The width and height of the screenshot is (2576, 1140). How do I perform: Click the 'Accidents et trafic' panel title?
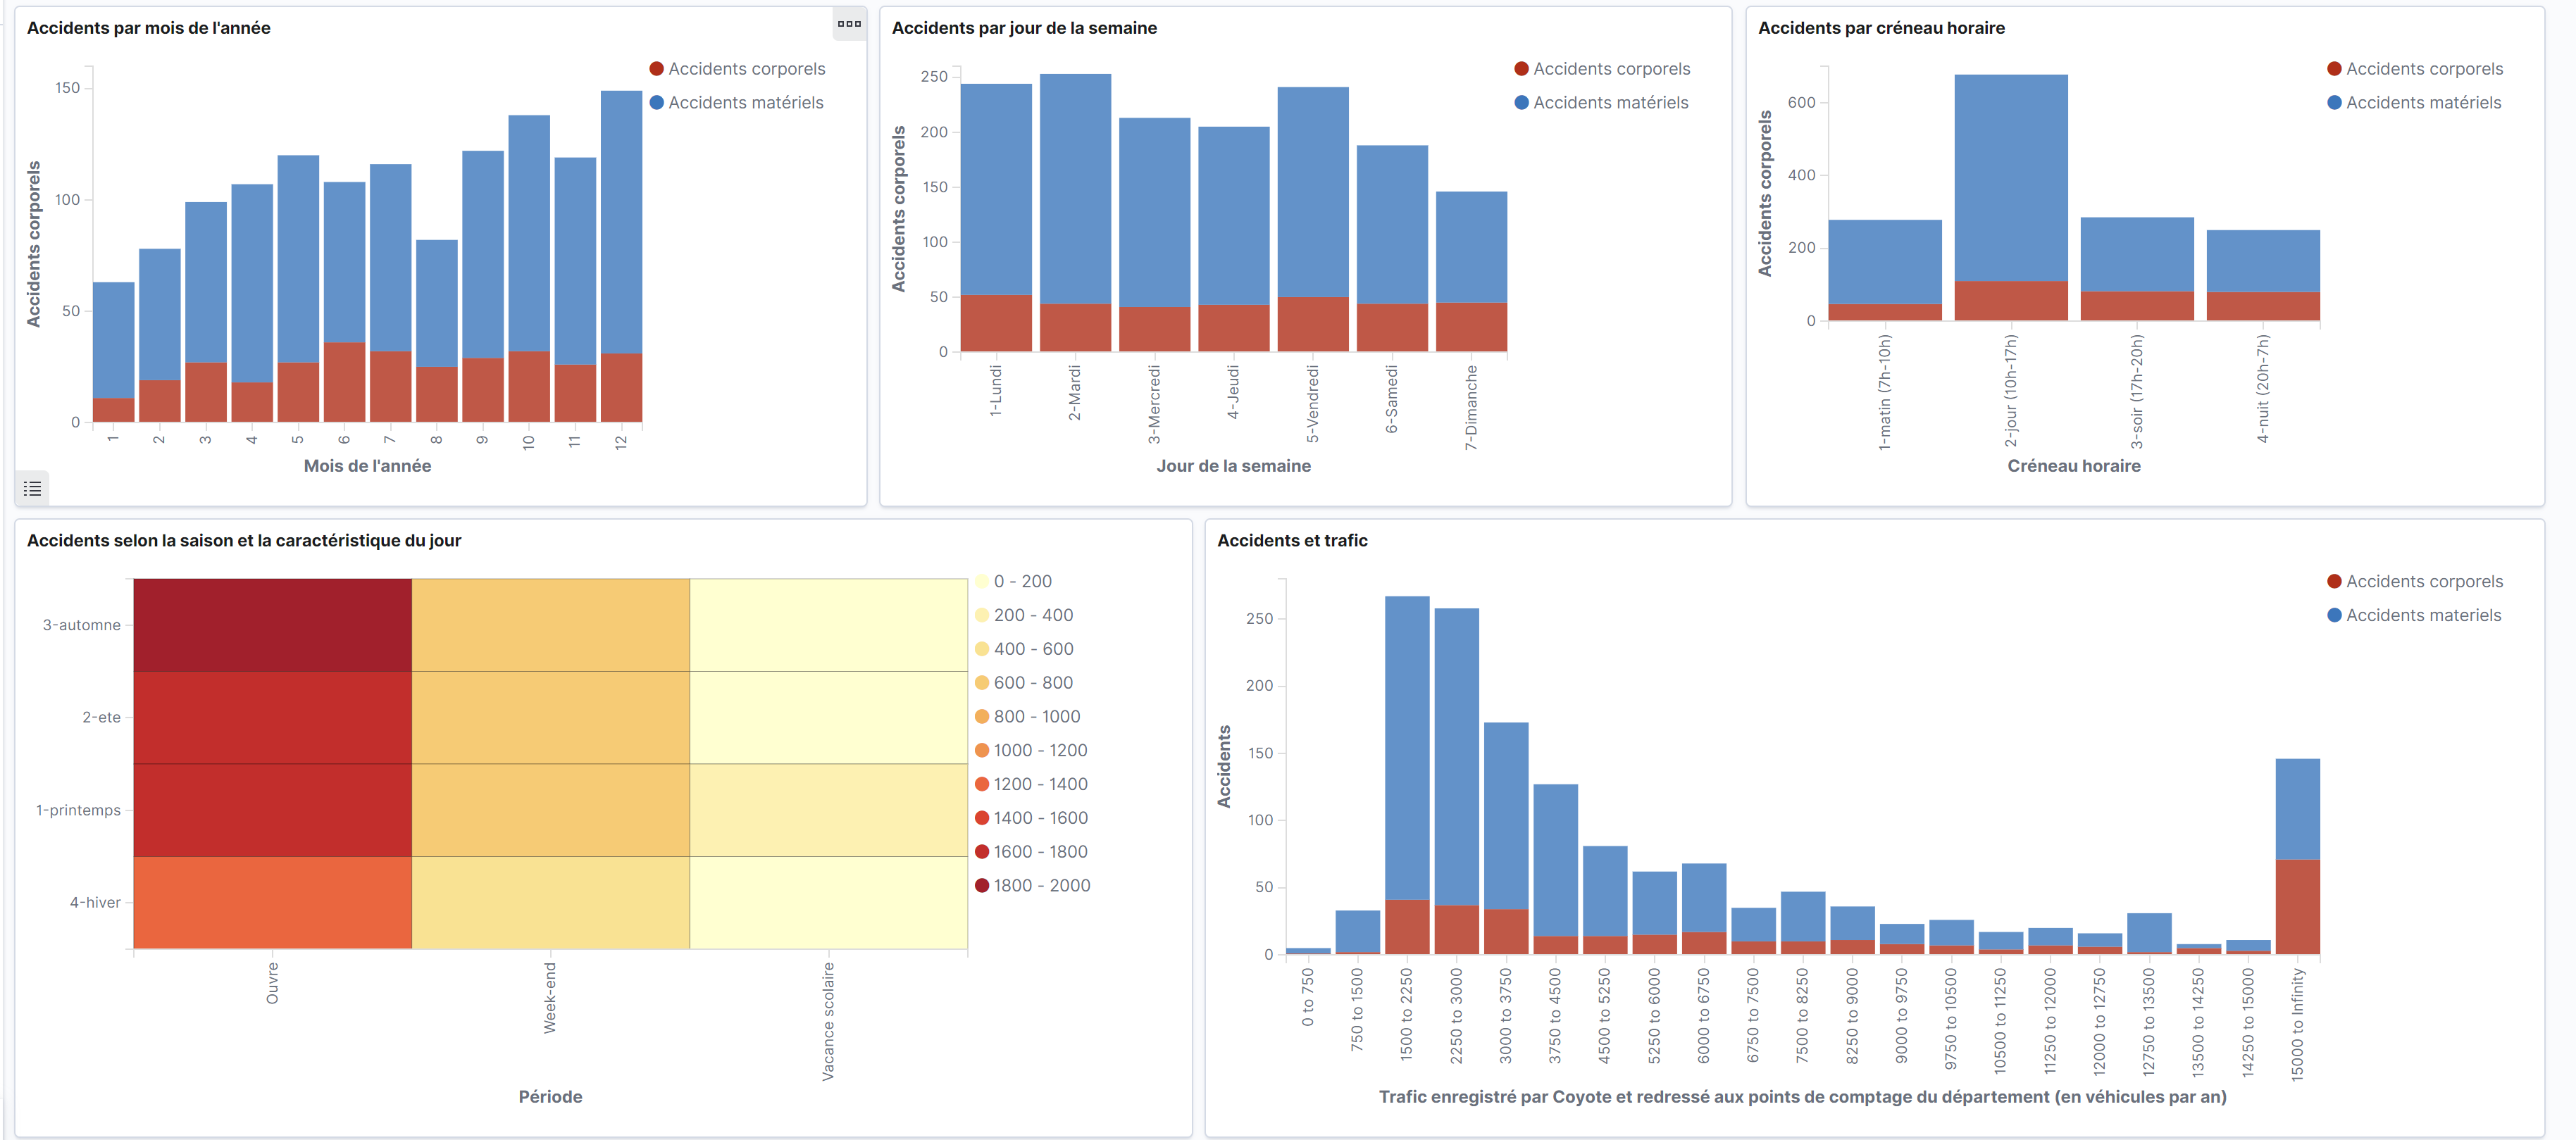tap(1292, 541)
